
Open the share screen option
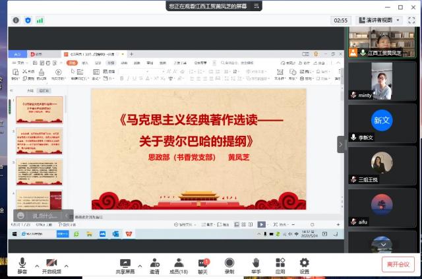[x=125, y=264]
